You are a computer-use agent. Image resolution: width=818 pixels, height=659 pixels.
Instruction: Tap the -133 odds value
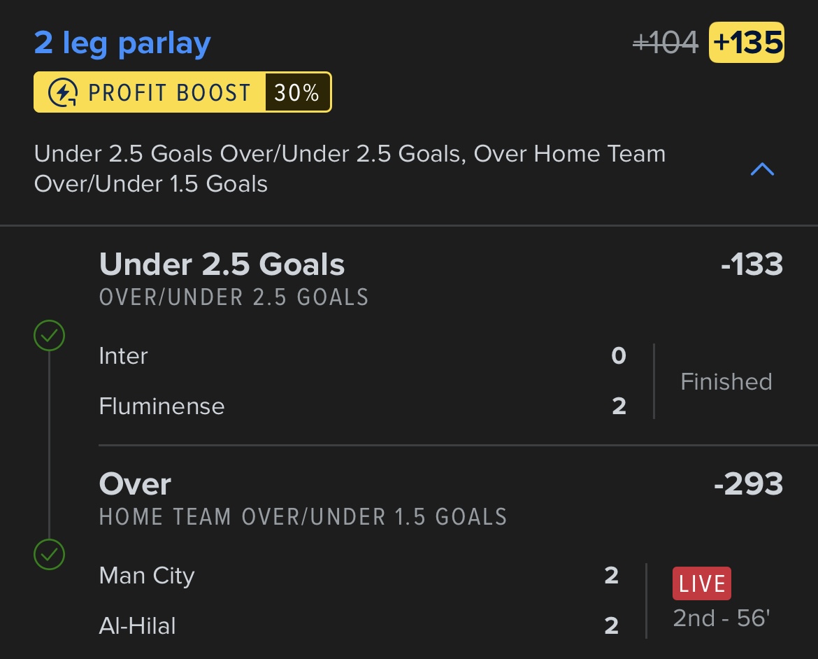tap(752, 264)
